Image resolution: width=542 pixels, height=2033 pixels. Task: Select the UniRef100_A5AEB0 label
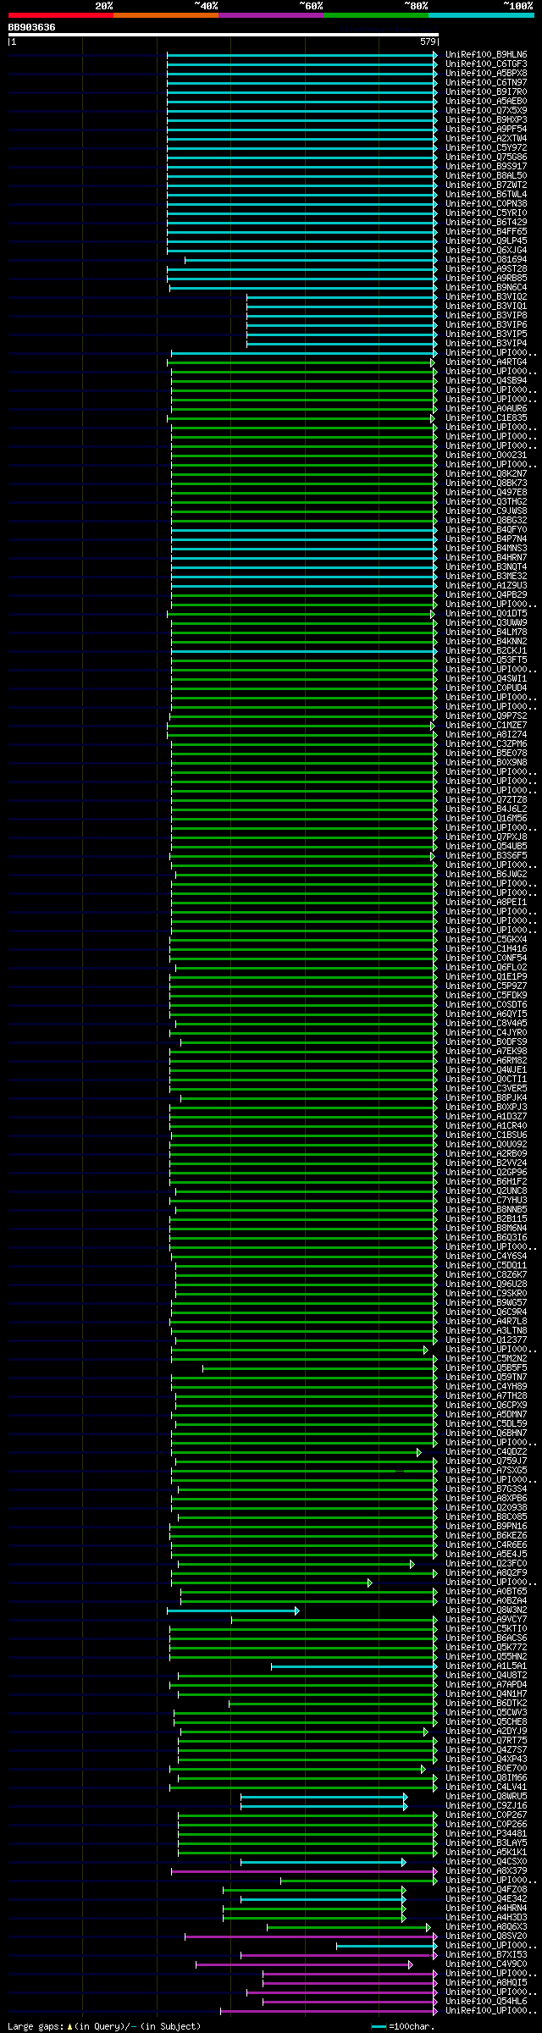point(486,102)
